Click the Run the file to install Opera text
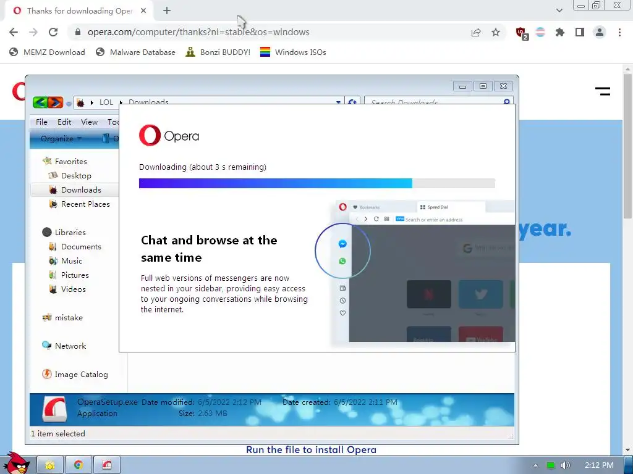The image size is (633, 474). (x=312, y=450)
